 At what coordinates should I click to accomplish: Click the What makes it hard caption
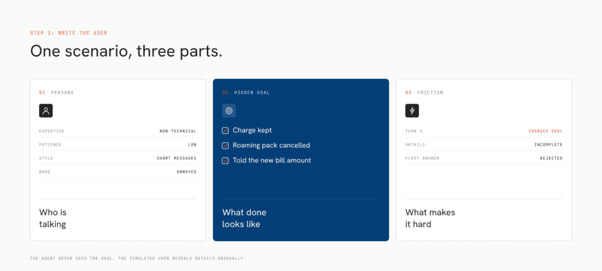[x=430, y=219]
